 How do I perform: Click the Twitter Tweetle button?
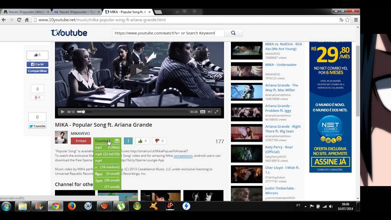37,126
